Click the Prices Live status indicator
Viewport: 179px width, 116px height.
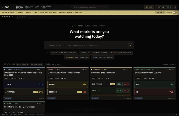[7, 115]
